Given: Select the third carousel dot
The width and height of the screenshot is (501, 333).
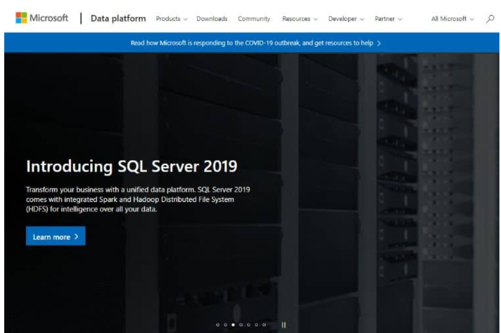Looking at the screenshot, I should [x=233, y=325].
